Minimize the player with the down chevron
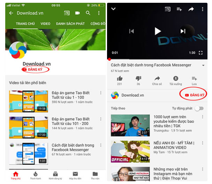212x184 pixels. (113, 9)
